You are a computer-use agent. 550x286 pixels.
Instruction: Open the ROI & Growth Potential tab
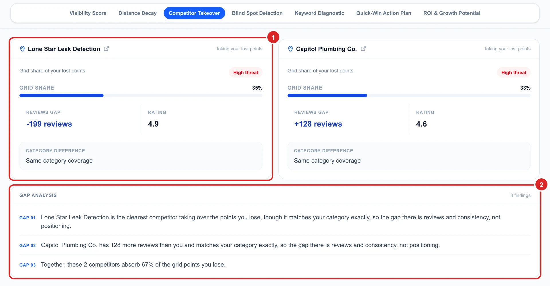(452, 13)
